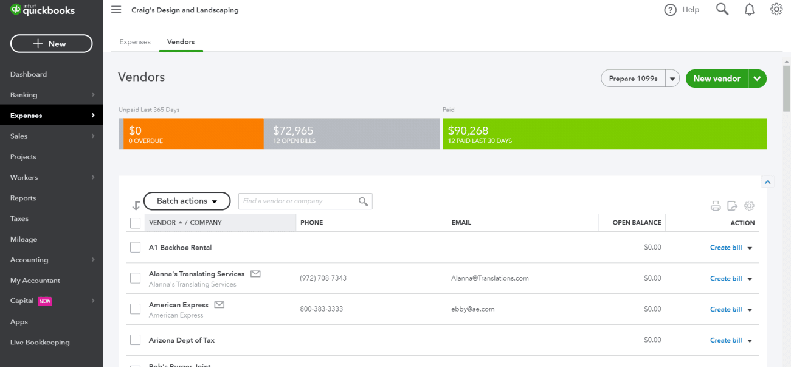
Task: Collapse the money bar with chevron icon
Action: point(767,182)
